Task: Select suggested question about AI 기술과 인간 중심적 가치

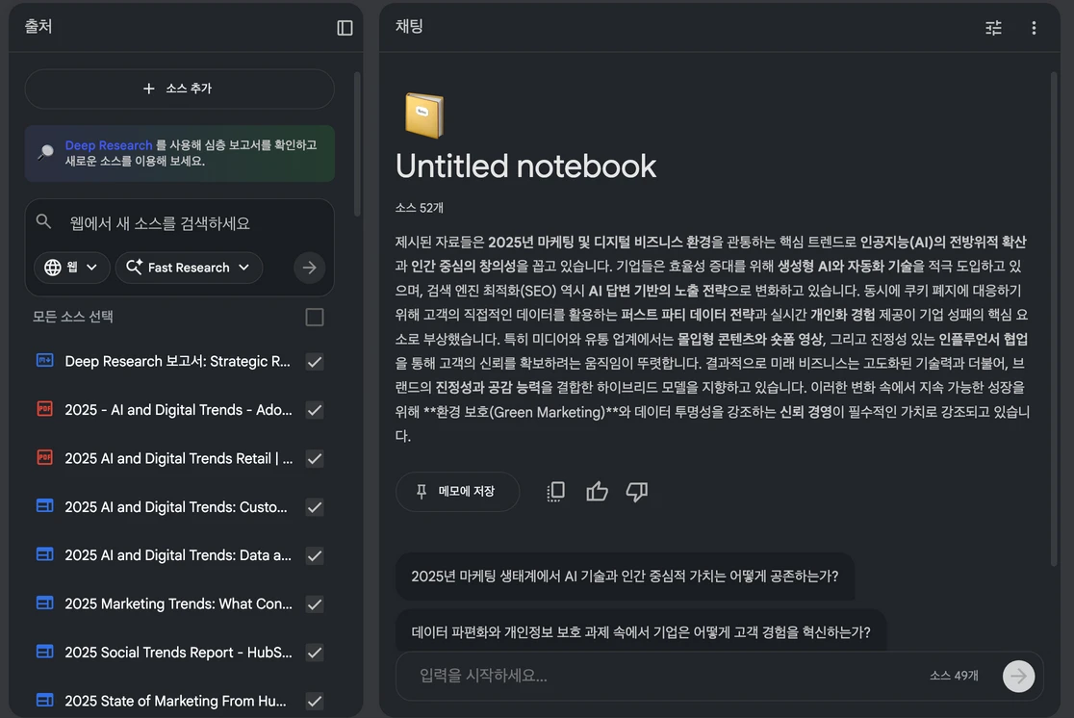Action: pyautogui.click(x=625, y=577)
